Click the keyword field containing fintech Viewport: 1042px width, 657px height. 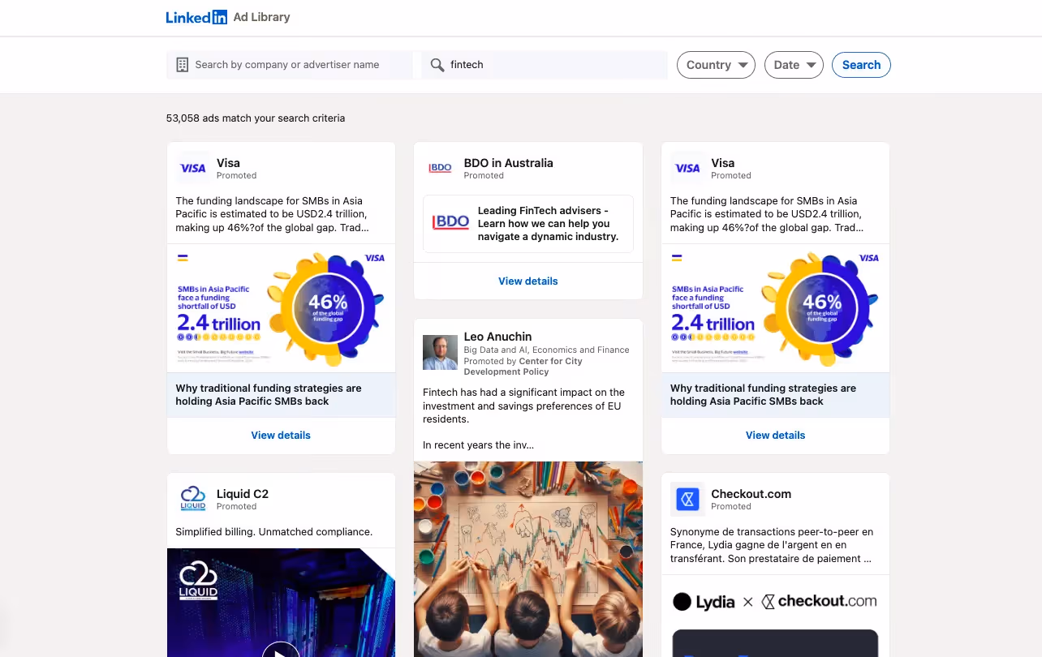[544, 65]
